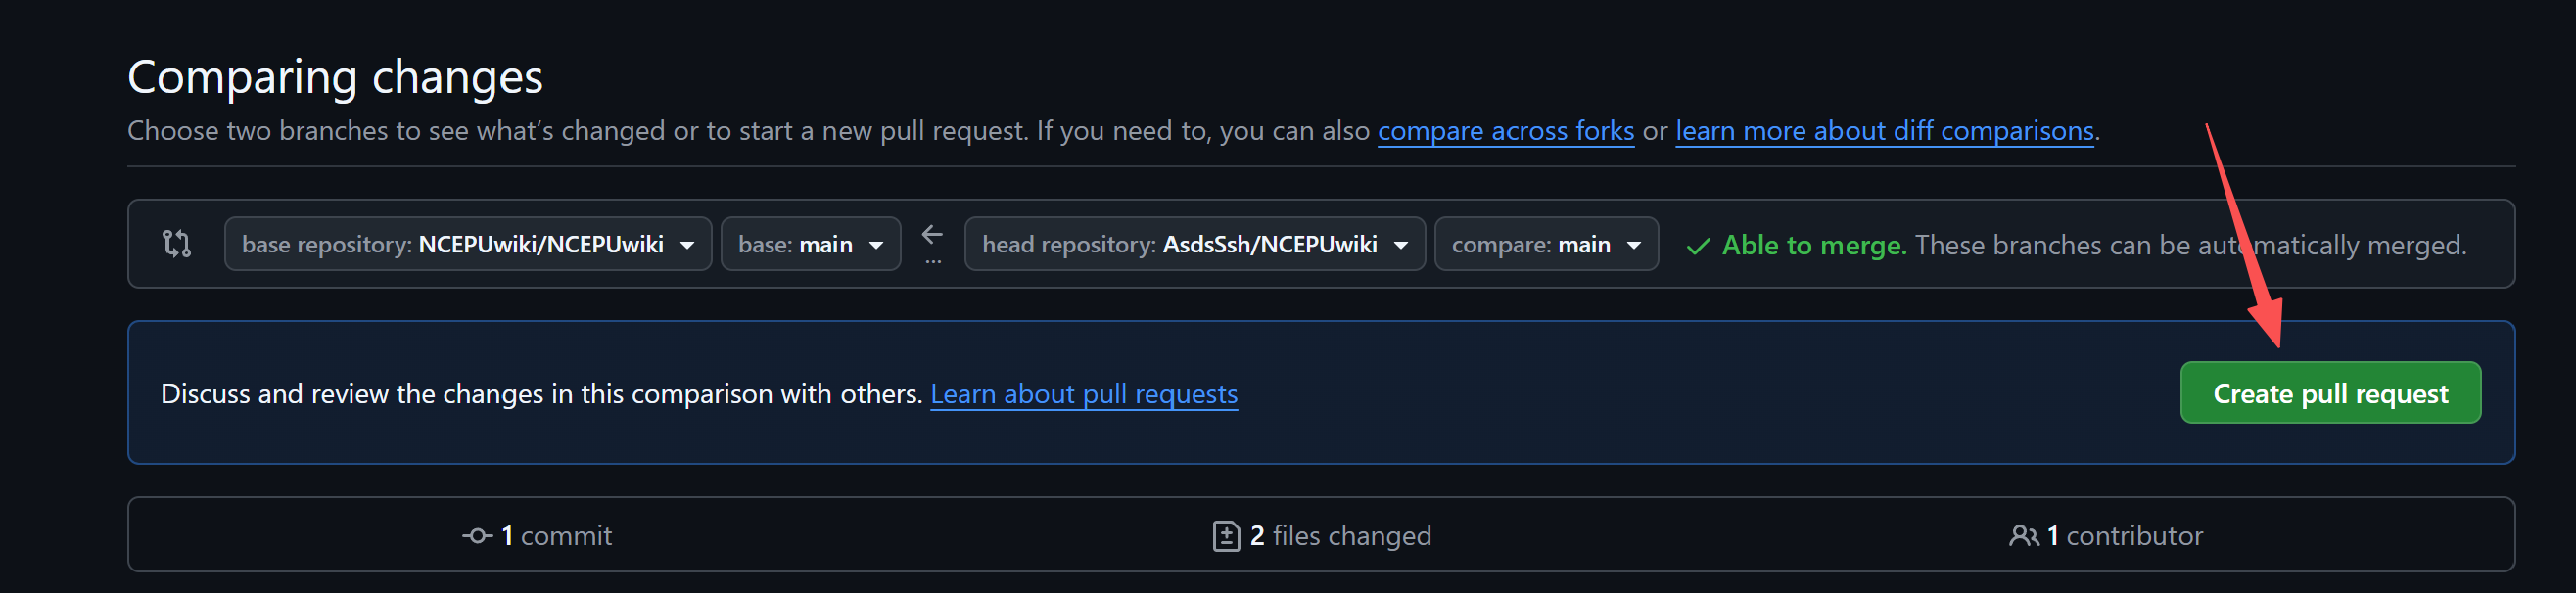Open the base: main branch dropdown
This screenshot has width=2576, height=593.
810,243
